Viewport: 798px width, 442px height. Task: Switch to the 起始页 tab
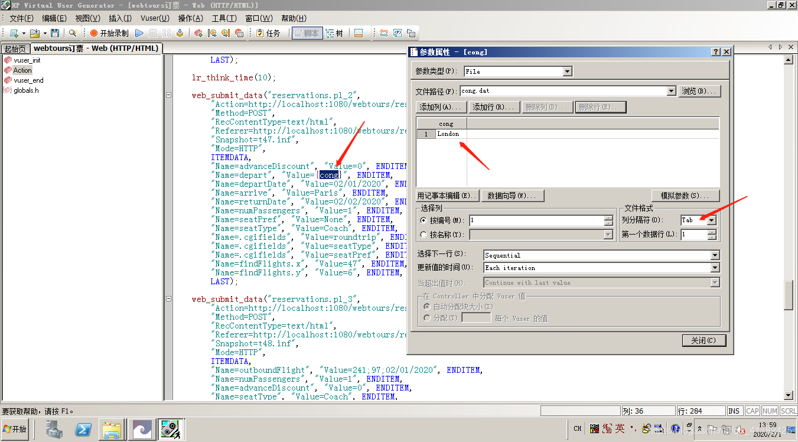click(15, 48)
